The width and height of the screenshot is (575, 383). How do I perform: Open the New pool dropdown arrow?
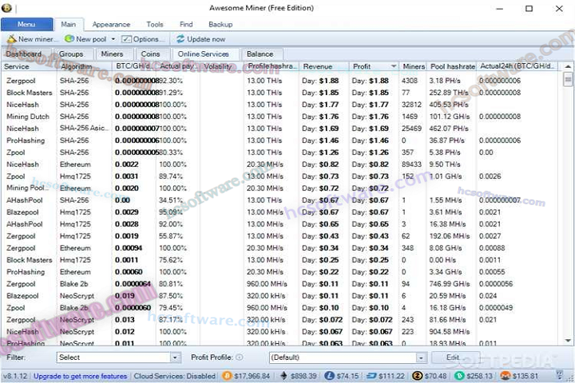pos(113,39)
